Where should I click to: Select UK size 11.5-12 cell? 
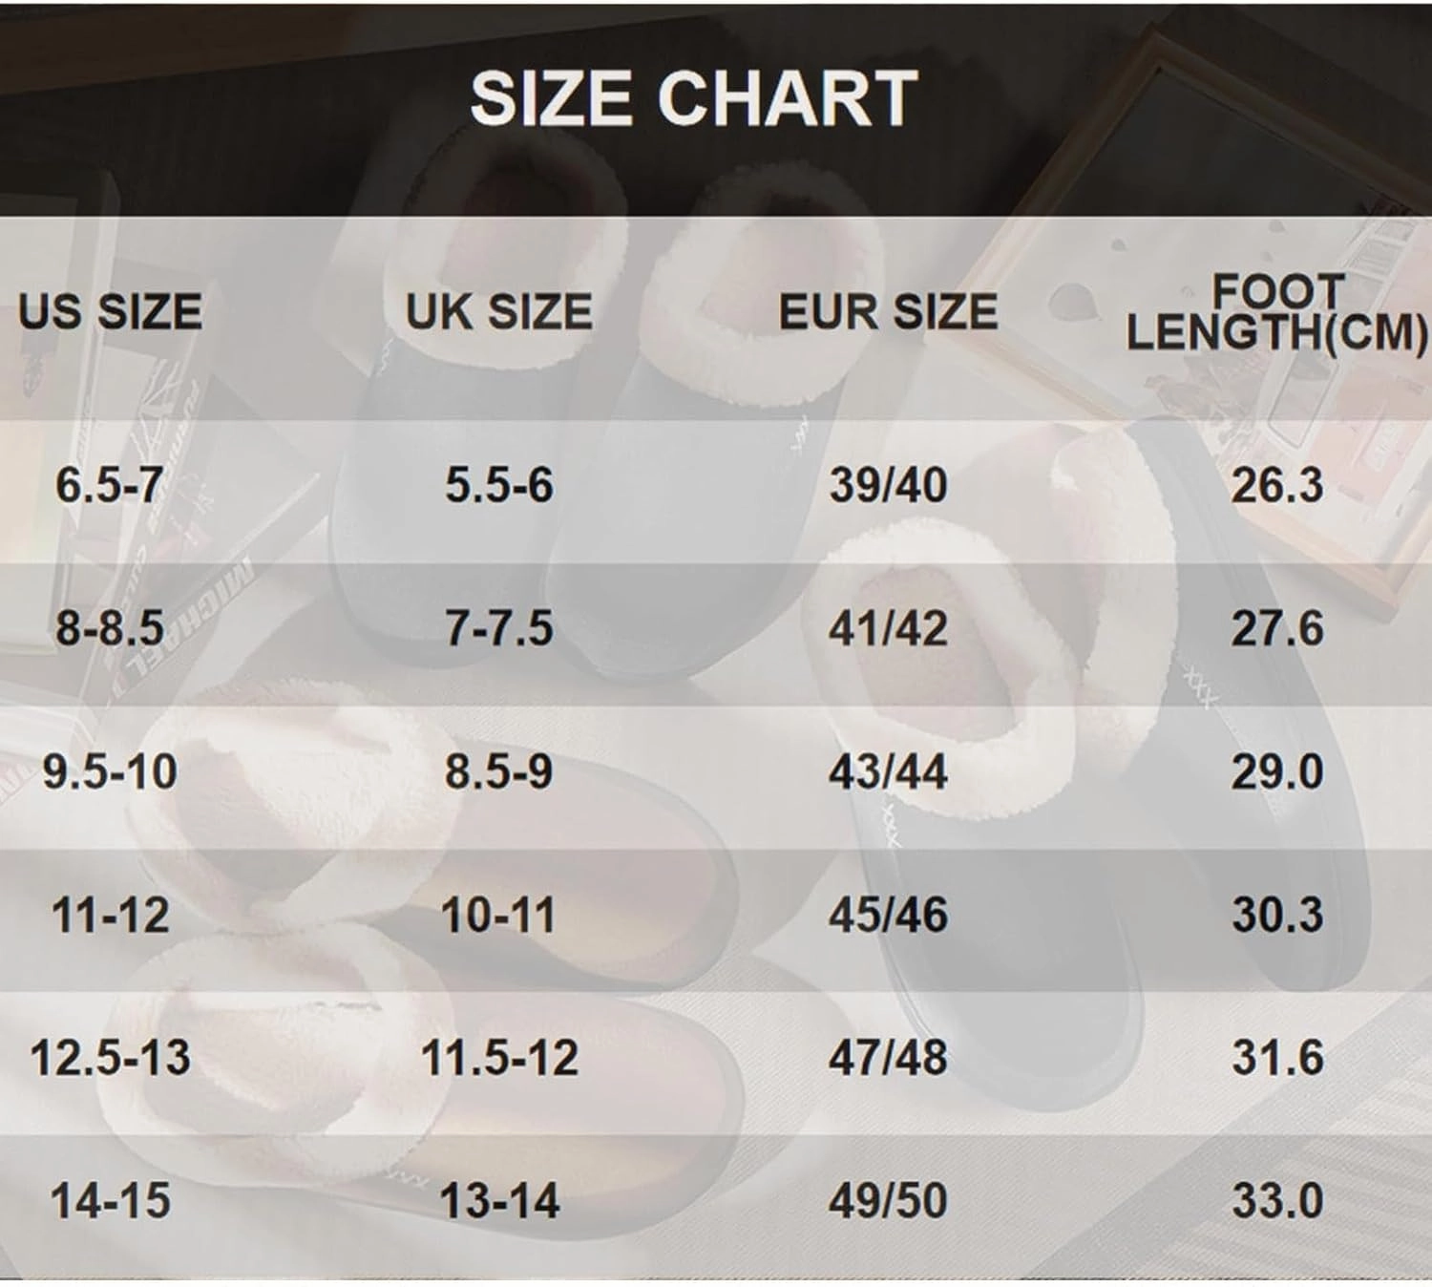[499, 1058]
